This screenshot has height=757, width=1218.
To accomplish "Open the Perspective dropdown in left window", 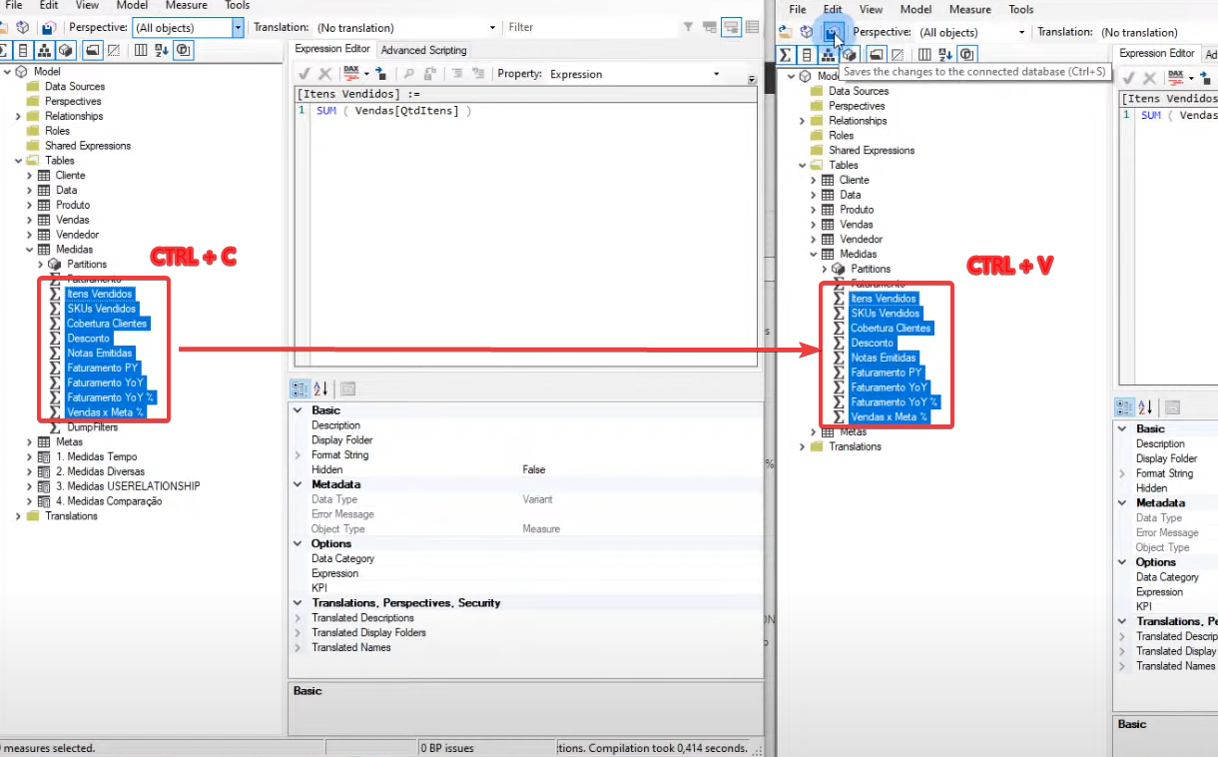I will tap(238, 28).
